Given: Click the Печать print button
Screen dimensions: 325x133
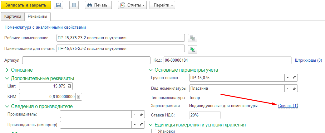Looking at the screenshot, I should point(98,5).
